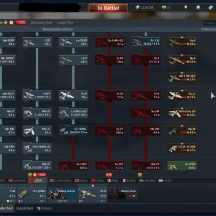Select the premium Su-11 card
This screenshot has height=216, width=216.
click(x=182, y=96)
